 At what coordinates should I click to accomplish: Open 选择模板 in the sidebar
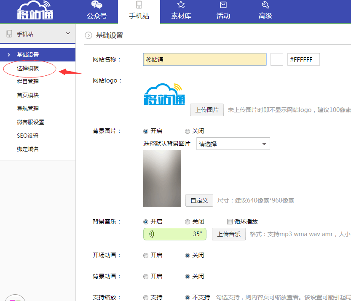(x=28, y=68)
